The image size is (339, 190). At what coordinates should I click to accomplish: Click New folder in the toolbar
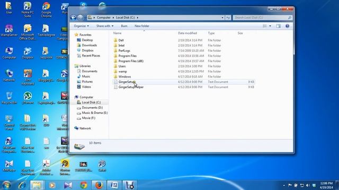click(142, 26)
